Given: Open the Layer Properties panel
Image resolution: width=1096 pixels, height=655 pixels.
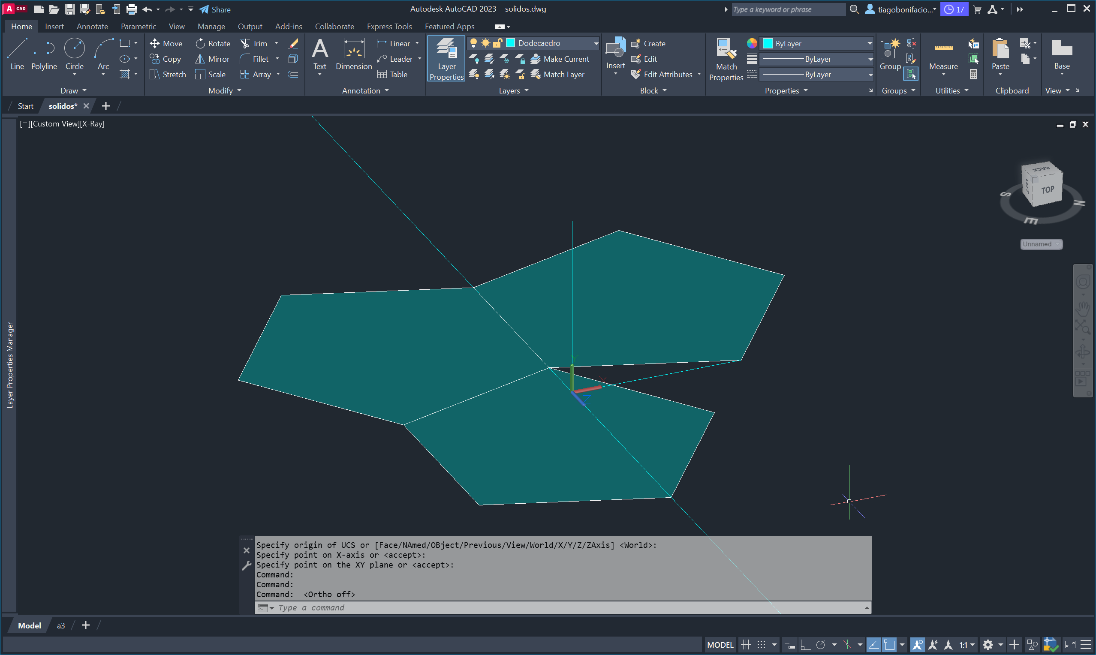Looking at the screenshot, I should (446, 59).
